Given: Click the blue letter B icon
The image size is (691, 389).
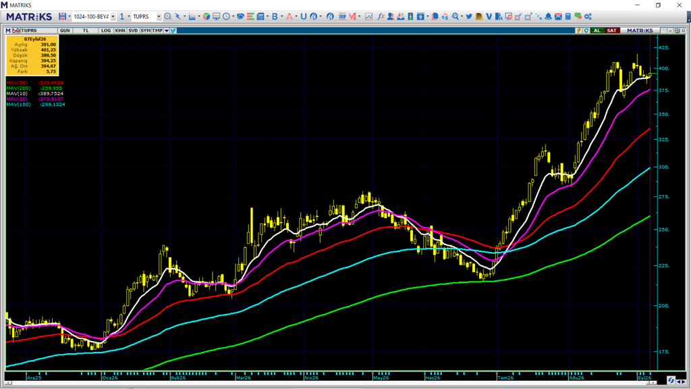Looking at the screenshot, I should [x=275, y=16].
